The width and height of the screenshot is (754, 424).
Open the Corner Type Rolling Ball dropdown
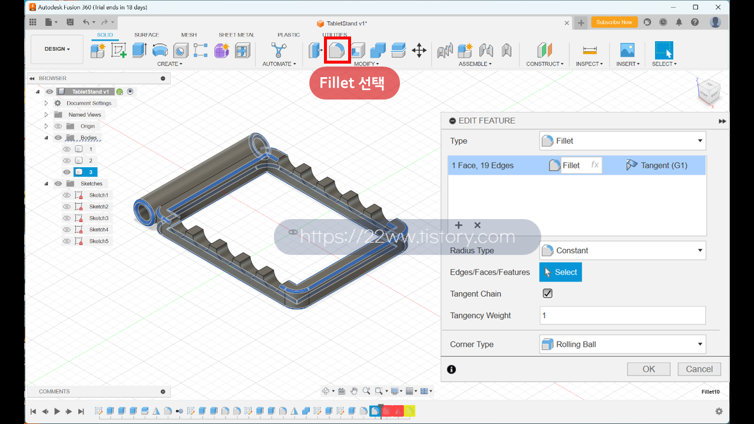tap(623, 344)
